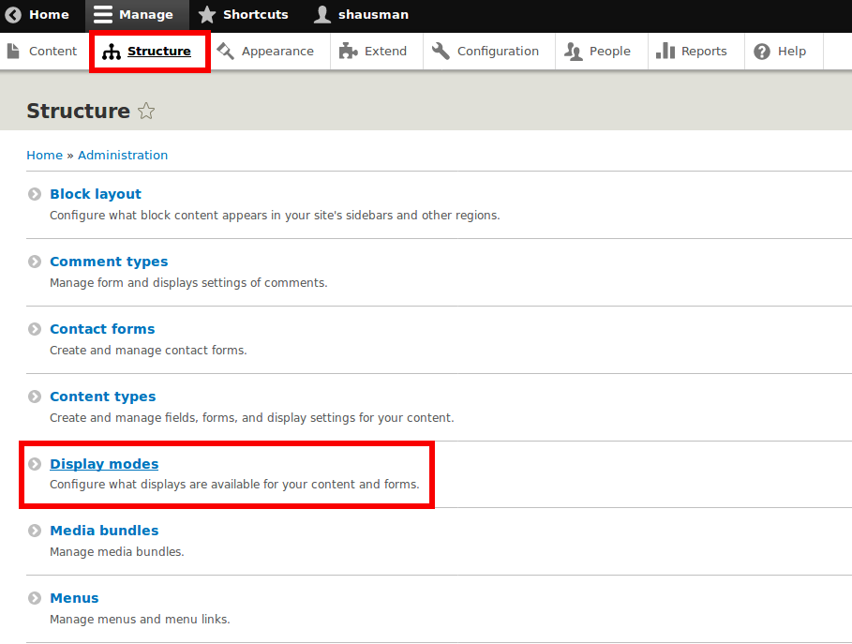Click arrow bullet beside Content types

pyautogui.click(x=35, y=397)
